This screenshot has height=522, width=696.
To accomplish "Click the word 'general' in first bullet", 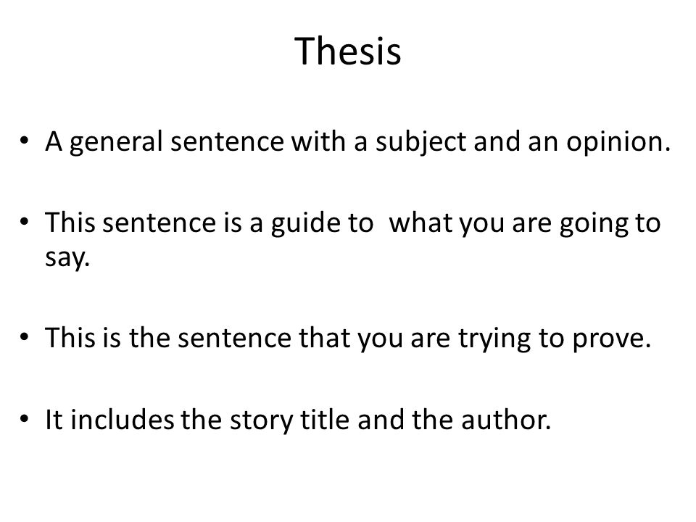I will pos(116,143).
